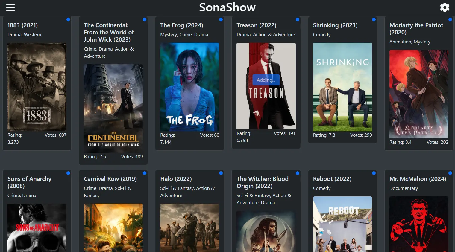The height and width of the screenshot is (252, 455).
Task: Select the Shrinking poster thumbnail
Action: (342, 87)
